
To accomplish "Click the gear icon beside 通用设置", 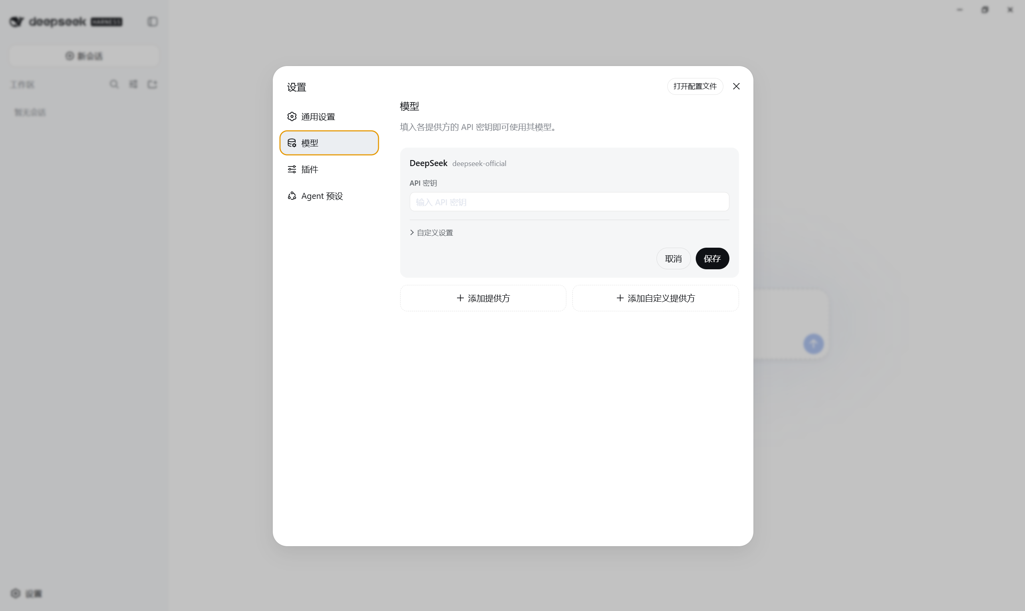I will pyautogui.click(x=292, y=116).
